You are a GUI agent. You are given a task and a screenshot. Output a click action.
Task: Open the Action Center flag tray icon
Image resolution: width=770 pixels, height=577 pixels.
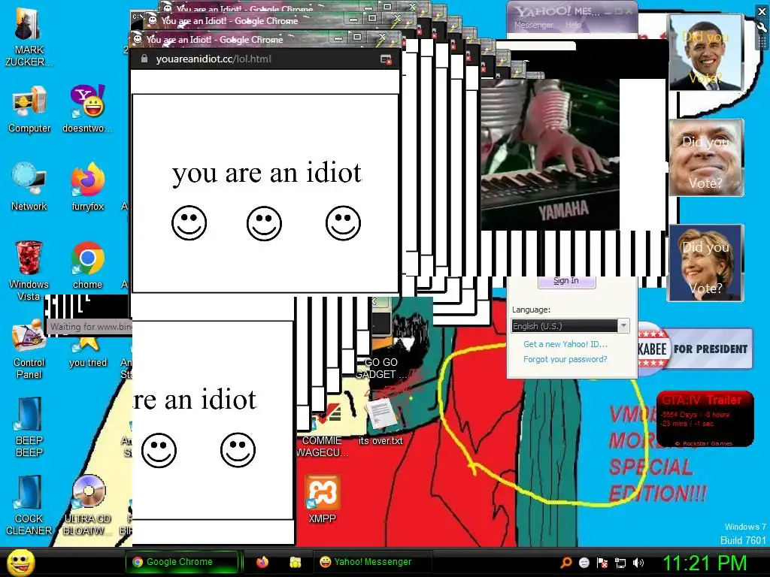click(x=602, y=563)
